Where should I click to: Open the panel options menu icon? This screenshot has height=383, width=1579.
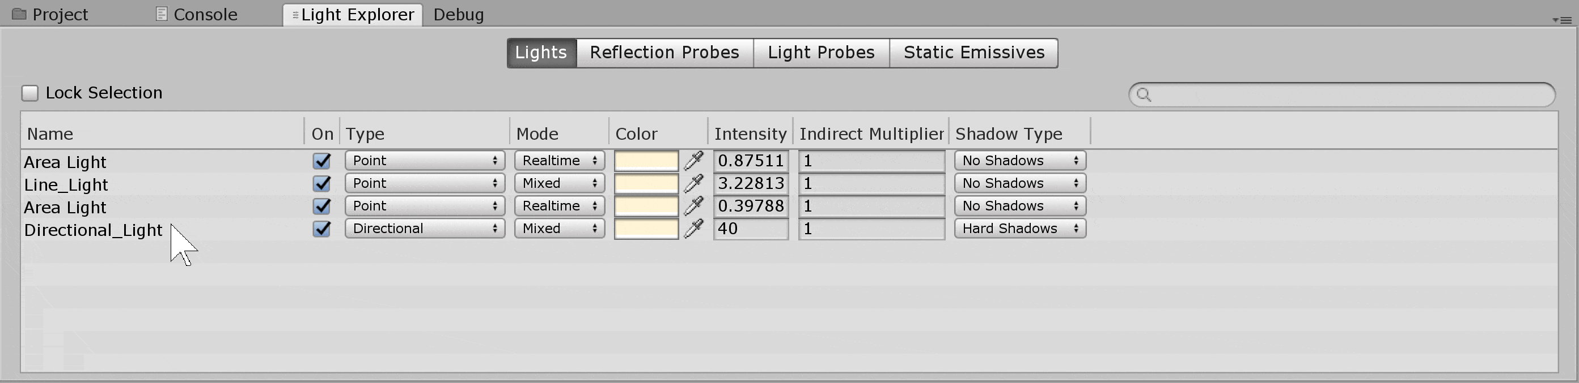(x=1563, y=20)
